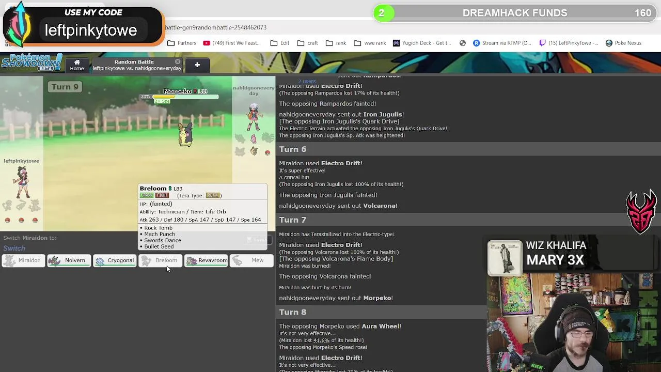Click the opponent trainer avatar nahidgooneveryday
The image size is (661, 372).
click(x=253, y=117)
